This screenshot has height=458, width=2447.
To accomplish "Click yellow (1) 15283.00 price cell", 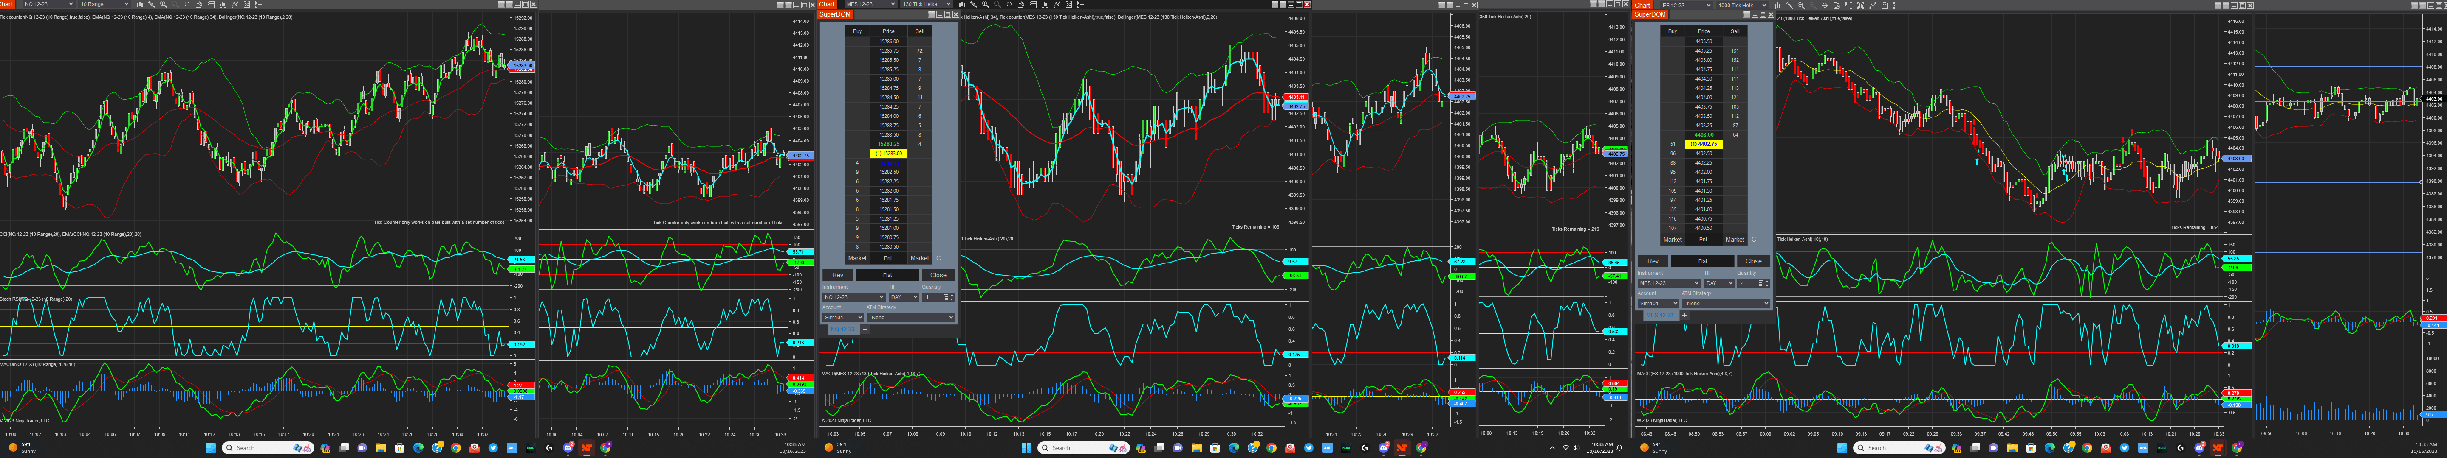I will coord(888,154).
